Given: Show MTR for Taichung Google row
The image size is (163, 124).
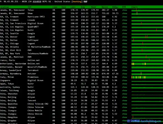Looking at the screenshot, I should 124,90.
